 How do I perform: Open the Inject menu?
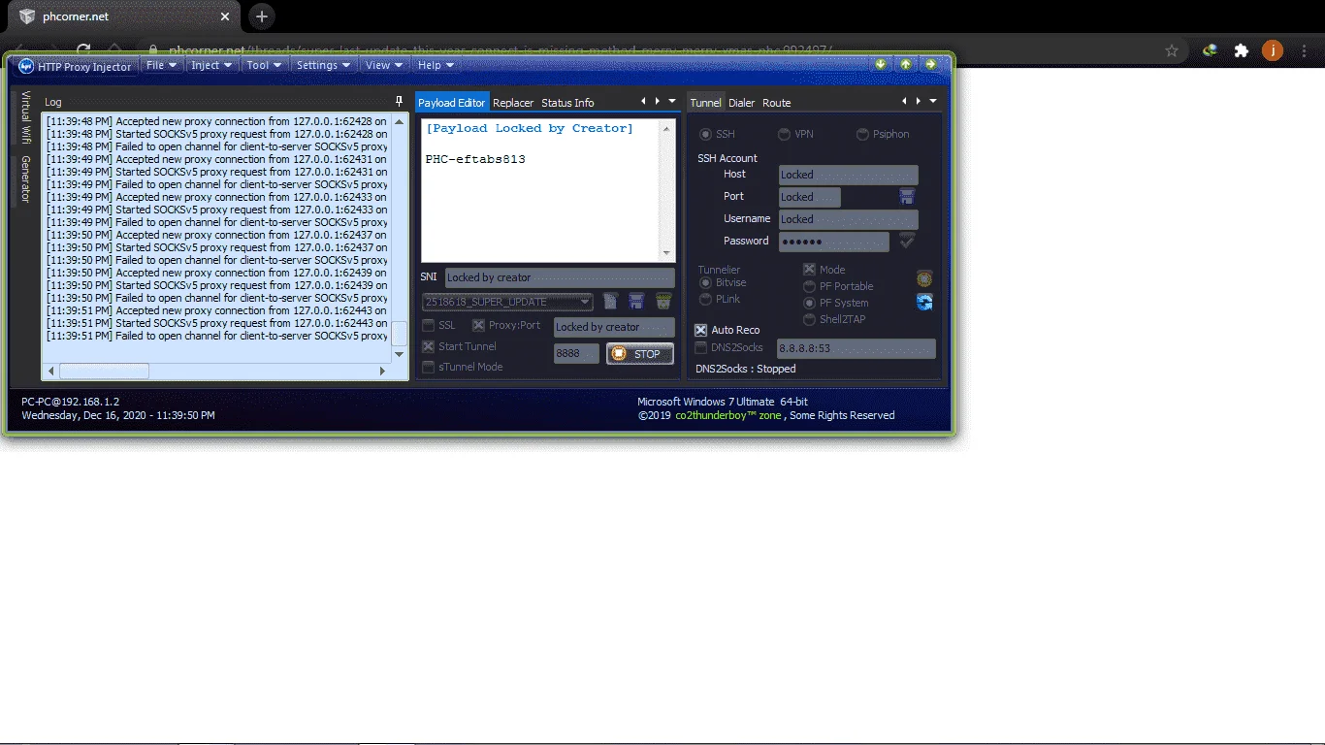pos(211,66)
